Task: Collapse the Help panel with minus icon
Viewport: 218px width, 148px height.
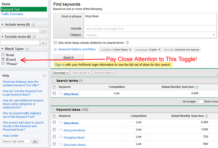Action: pyautogui.click(x=44, y=75)
